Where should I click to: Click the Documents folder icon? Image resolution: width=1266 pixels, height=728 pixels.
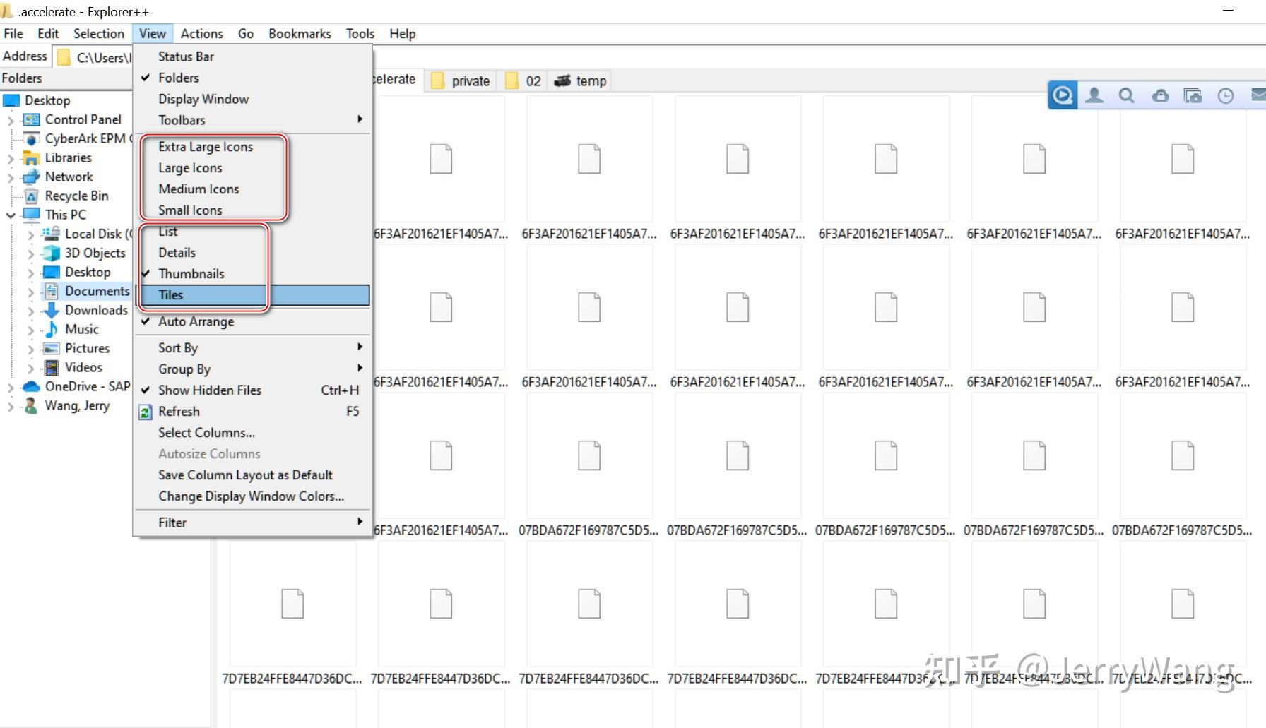coord(52,291)
